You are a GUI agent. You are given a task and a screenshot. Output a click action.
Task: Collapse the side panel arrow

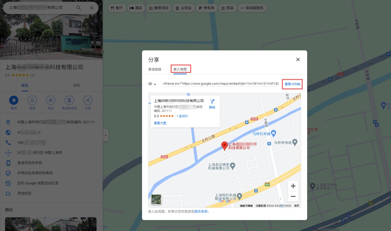coord(106,135)
